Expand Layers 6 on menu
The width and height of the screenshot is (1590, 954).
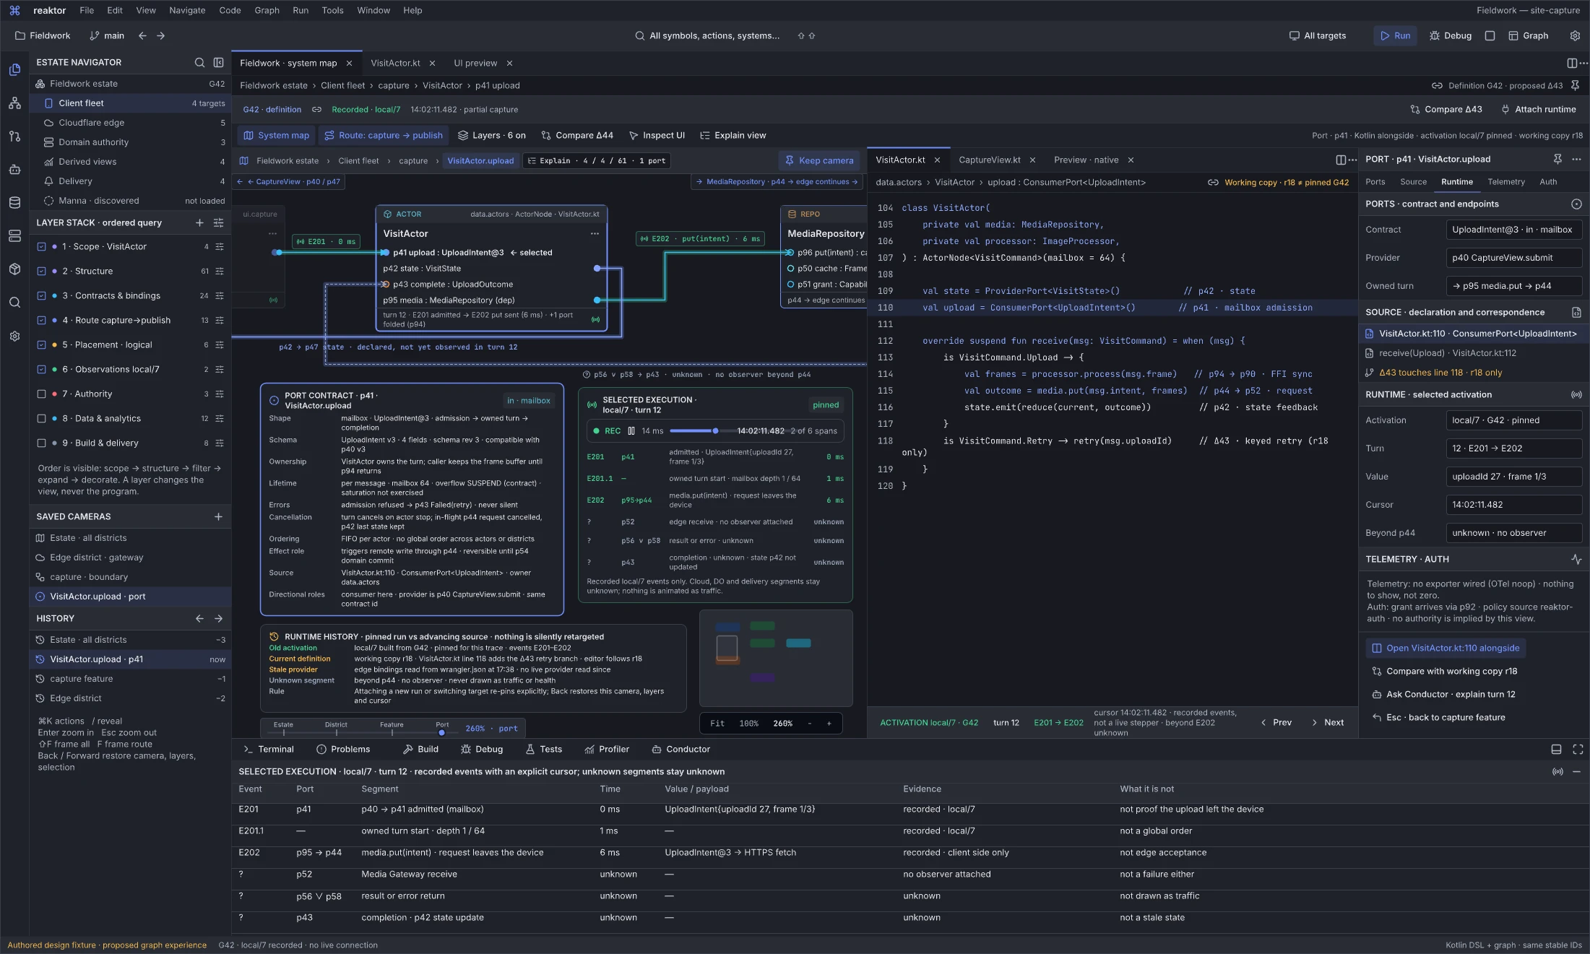(492, 136)
